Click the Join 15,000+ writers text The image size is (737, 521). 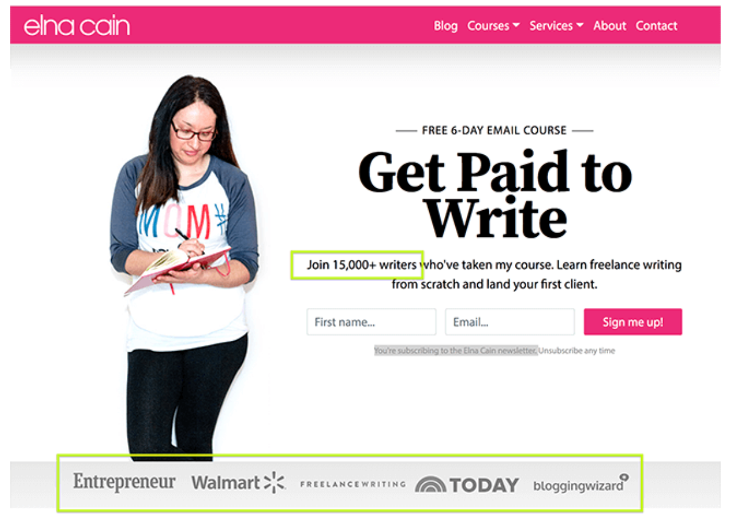pos(361,265)
